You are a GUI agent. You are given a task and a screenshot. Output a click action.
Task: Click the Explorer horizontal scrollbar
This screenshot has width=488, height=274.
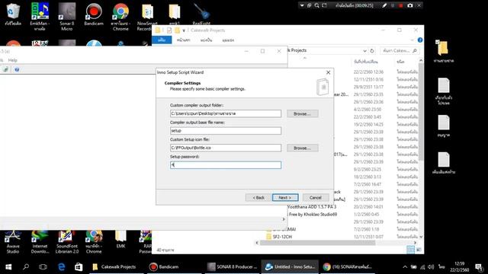(317, 243)
